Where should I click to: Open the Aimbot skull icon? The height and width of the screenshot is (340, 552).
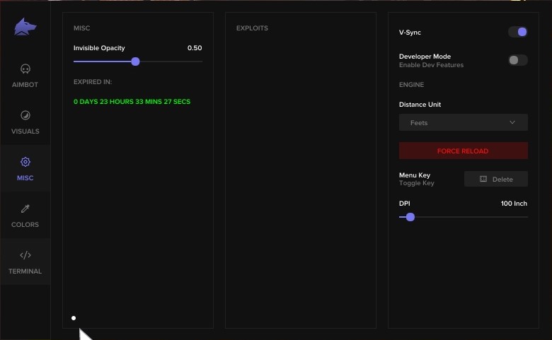tap(25, 69)
